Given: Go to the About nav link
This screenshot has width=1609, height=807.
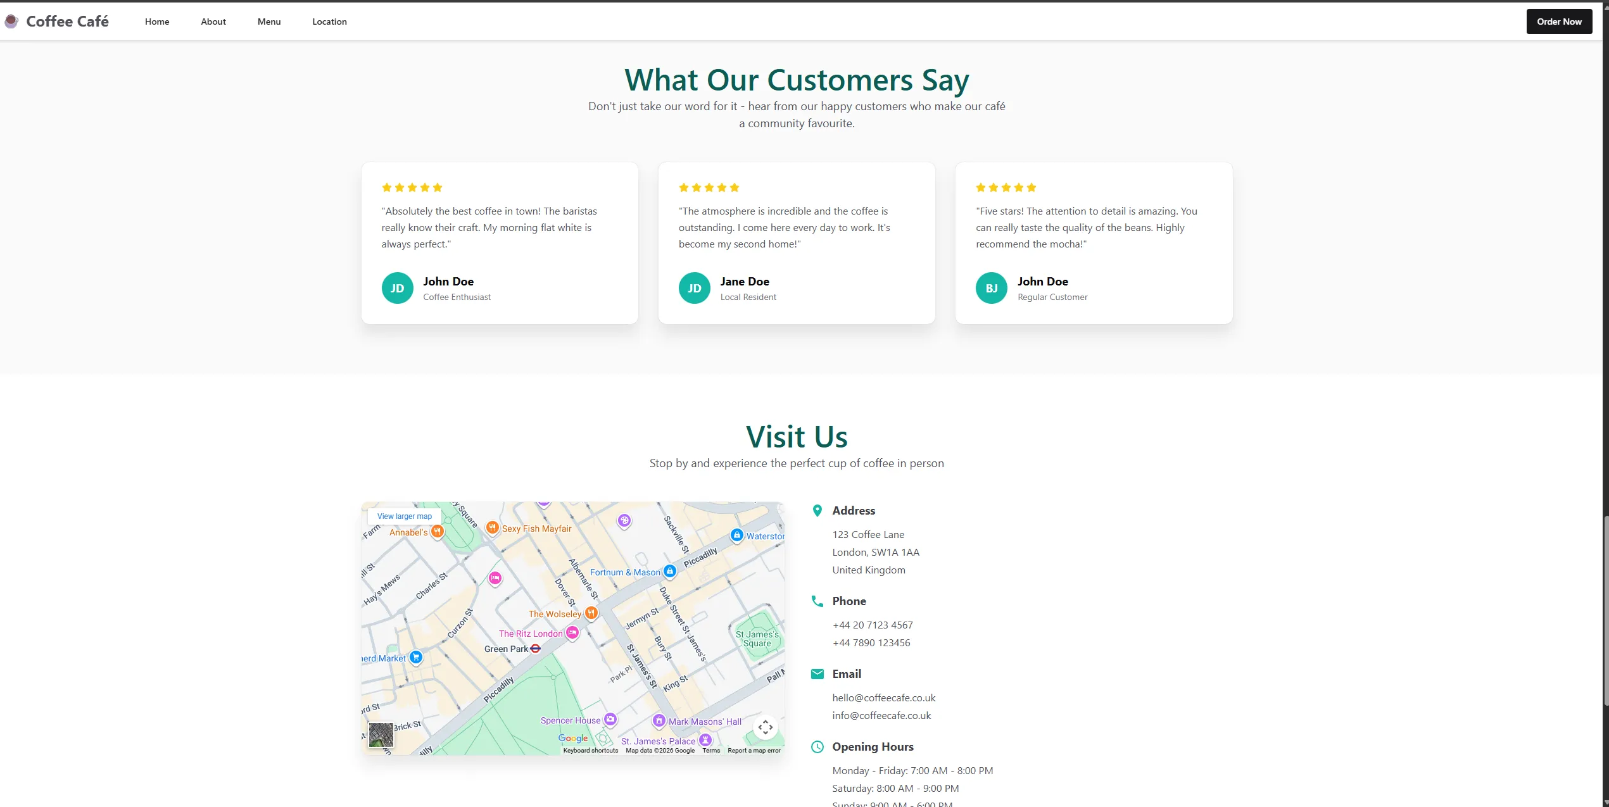Looking at the screenshot, I should (213, 22).
